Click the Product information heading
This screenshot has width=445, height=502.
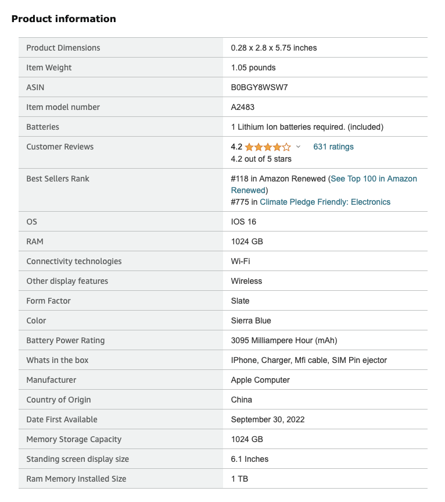[x=64, y=19]
